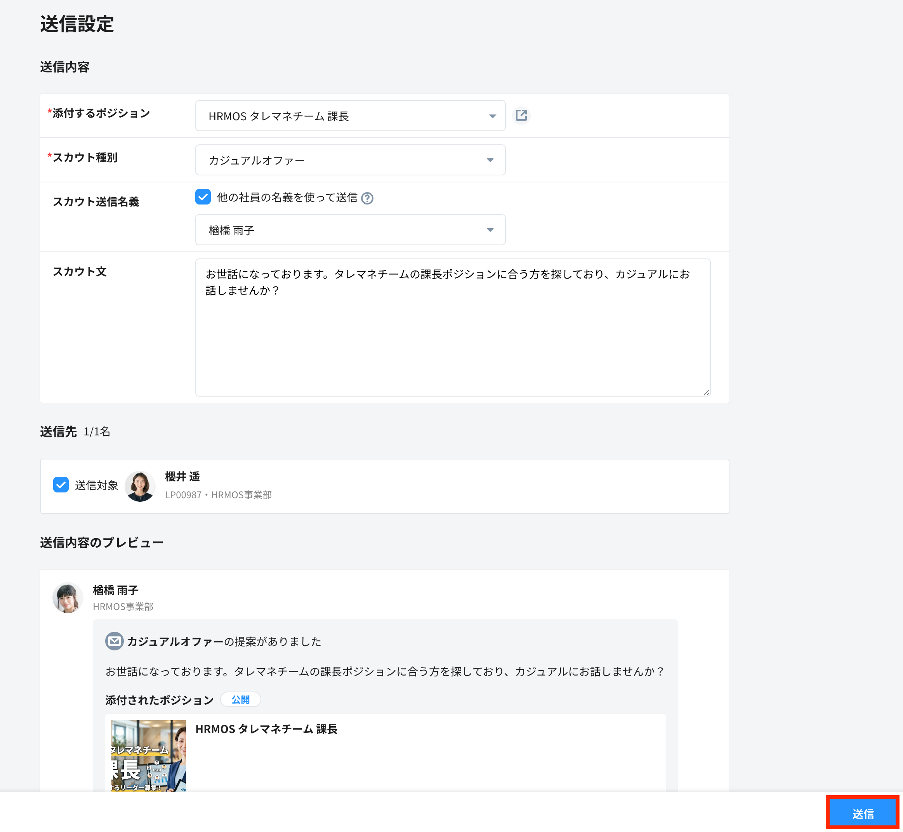Click the HRMOS タレマネチーム 課長 title in preview
Viewport: 903px width, 832px height.
pos(266,729)
